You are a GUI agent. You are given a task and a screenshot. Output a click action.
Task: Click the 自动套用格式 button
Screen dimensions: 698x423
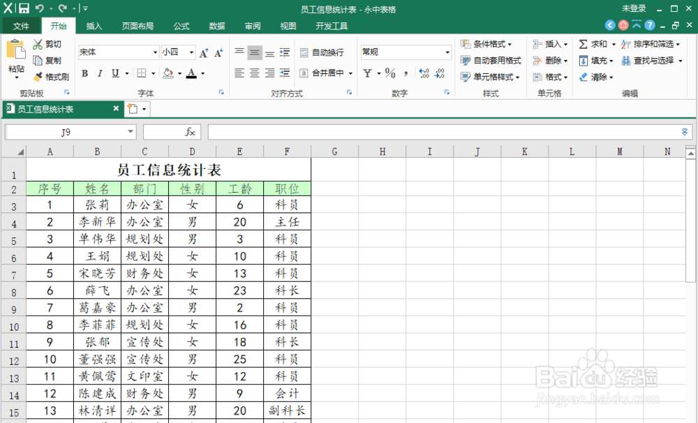click(x=489, y=60)
